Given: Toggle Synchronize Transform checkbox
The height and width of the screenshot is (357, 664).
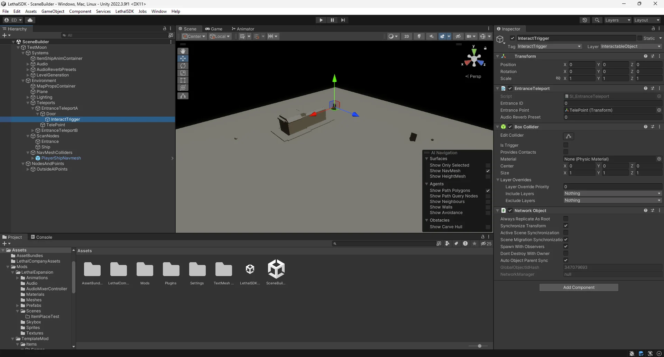Looking at the screenshot, I should 566,226.
